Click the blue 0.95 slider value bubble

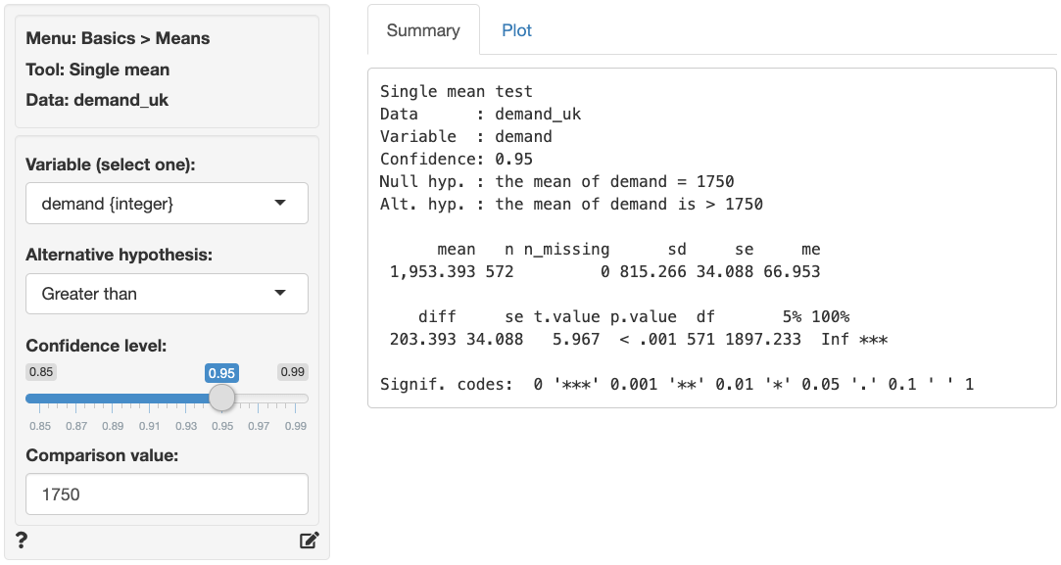tap(222, 373)
